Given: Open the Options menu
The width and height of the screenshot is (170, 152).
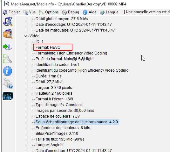Looking at the screenshot, I should click(49, 12).
